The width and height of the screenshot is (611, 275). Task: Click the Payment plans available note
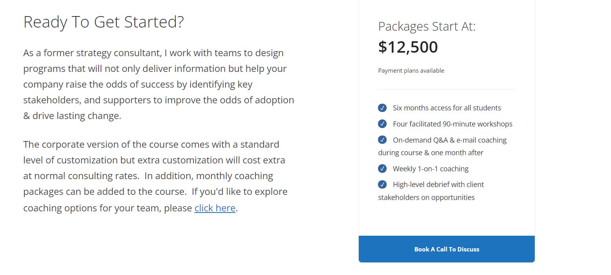pyautogui.click(x=411, y=71)
